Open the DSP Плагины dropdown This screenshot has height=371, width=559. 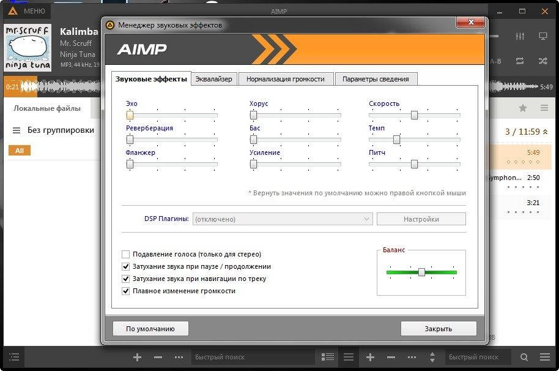[283, 219]
